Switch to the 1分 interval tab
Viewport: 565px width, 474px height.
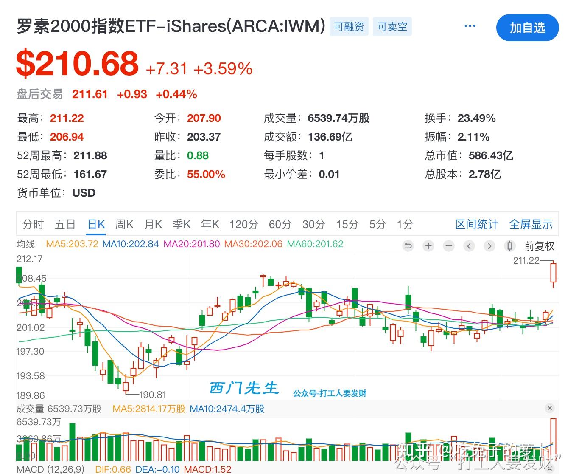pos(405,224)
